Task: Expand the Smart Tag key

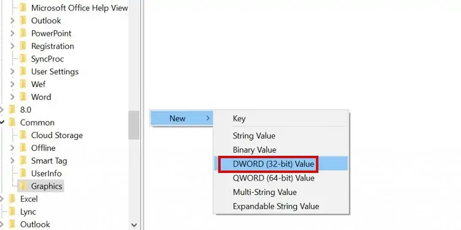Action: pyautogui.click(x=12, y=161)
